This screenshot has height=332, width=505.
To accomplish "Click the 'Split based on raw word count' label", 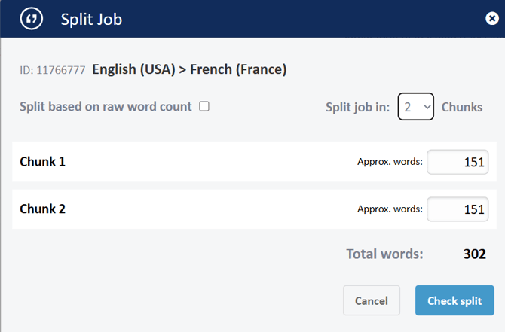I will [106, 107].
